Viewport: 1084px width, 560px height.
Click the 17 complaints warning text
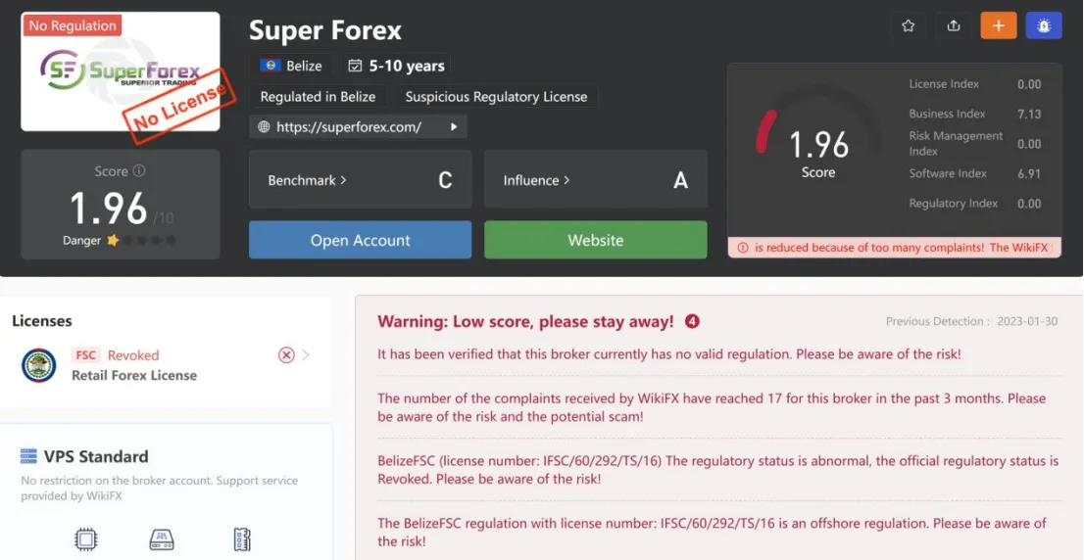pos(713,407)
